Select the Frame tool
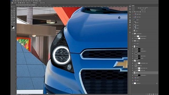The height and width of the screenshot is (95, 169). tap(14, 10)
